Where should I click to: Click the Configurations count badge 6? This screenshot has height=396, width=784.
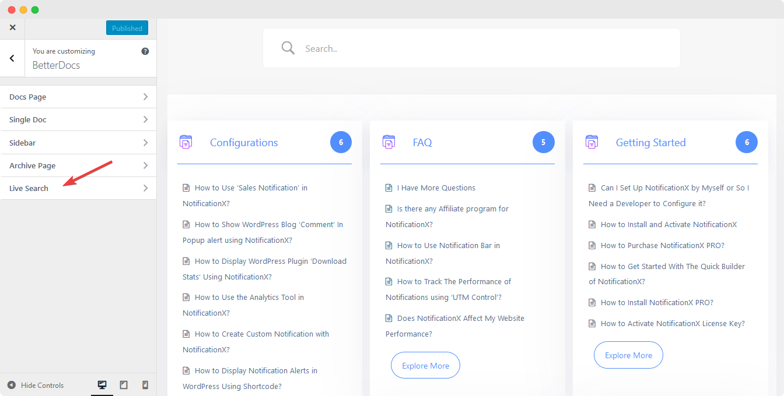click(341, 142)
